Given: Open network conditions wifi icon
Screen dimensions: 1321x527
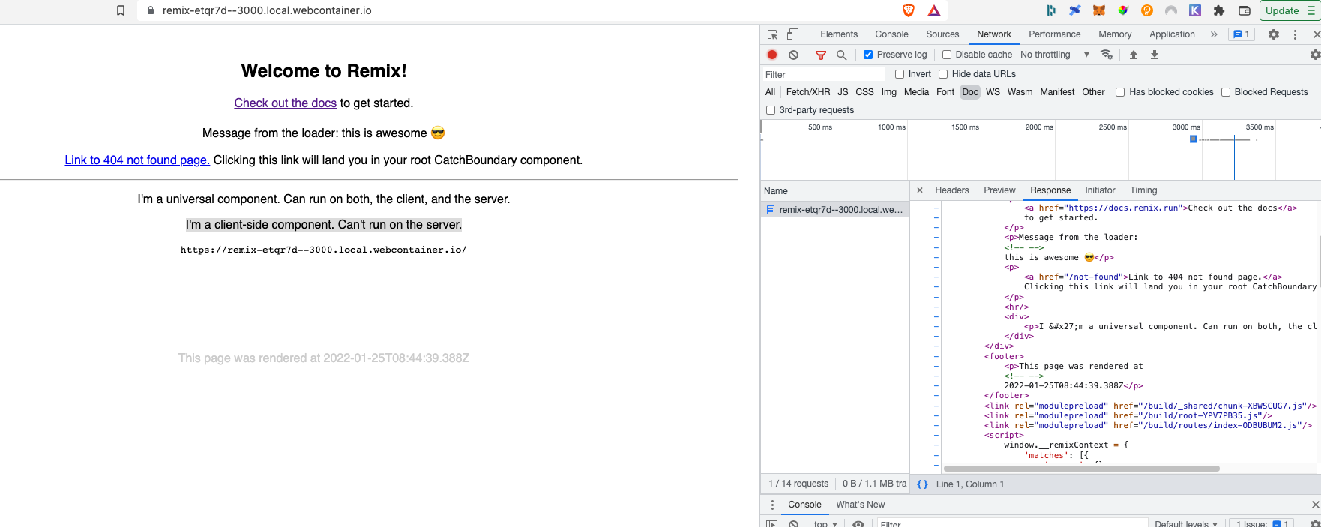Looking at the screenshot, I should click(1106, 55).
